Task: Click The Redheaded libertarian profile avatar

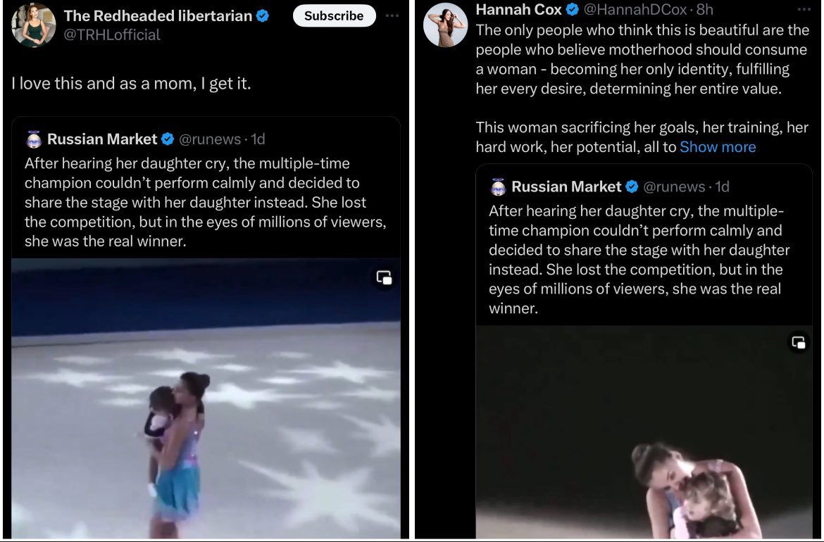Action: click(34, 25)
